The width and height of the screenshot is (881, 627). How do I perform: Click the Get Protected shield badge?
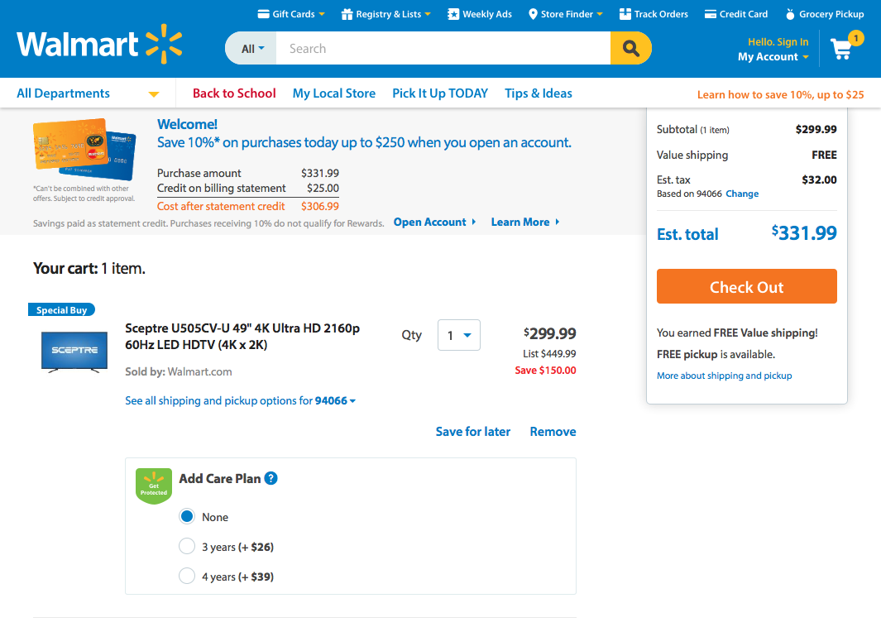[154, 486]
